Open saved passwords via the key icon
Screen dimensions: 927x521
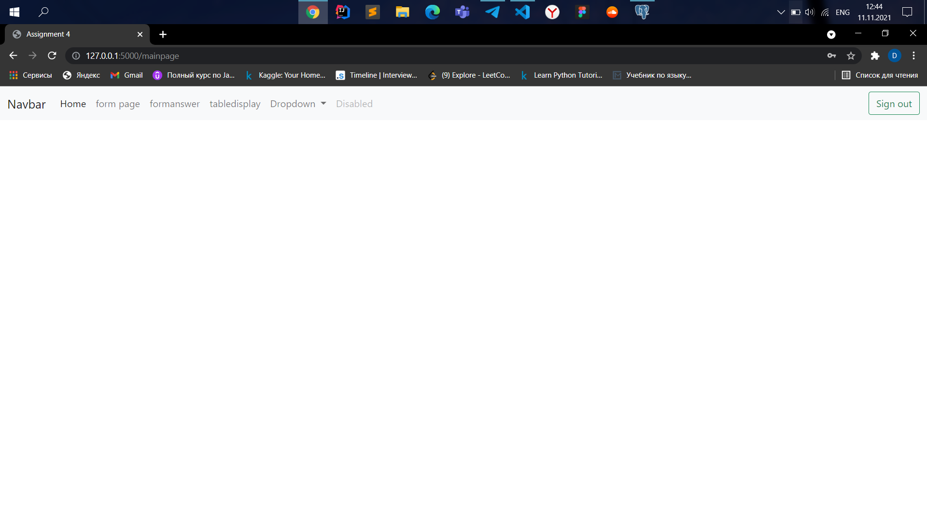coord(832,55)
